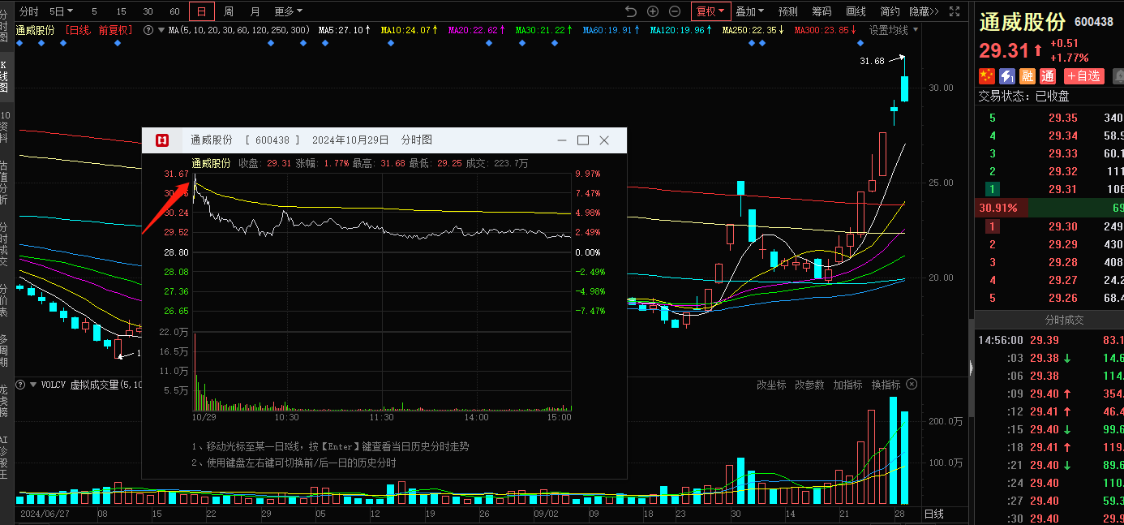Open MA indicator help question mark
This screenshot has width=1124, height=525.
148,30
